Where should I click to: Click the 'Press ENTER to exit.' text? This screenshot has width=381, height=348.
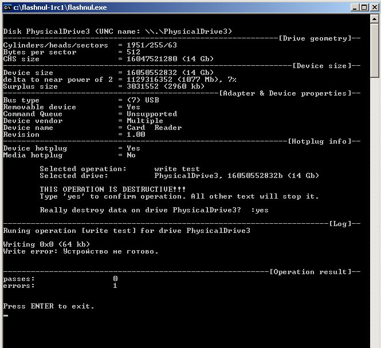[x=49, y=306]
